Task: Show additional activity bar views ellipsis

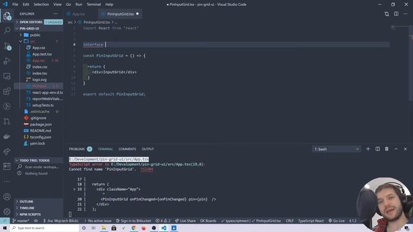Action: pos(7,182)
